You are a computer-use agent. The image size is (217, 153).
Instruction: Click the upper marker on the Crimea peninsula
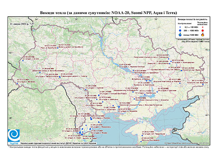coord(142,136)
